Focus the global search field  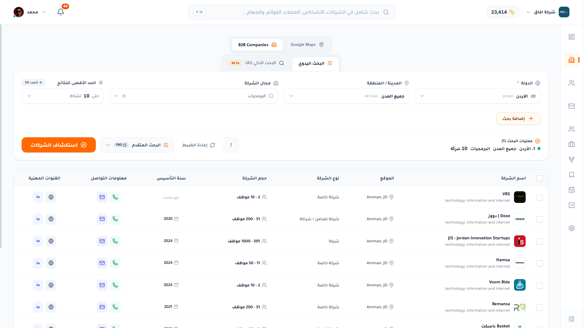pos(291,12)
